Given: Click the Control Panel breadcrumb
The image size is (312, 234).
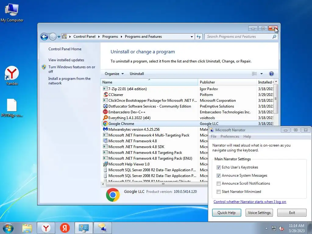Looking at the screenshot, I should click(84, 37).
